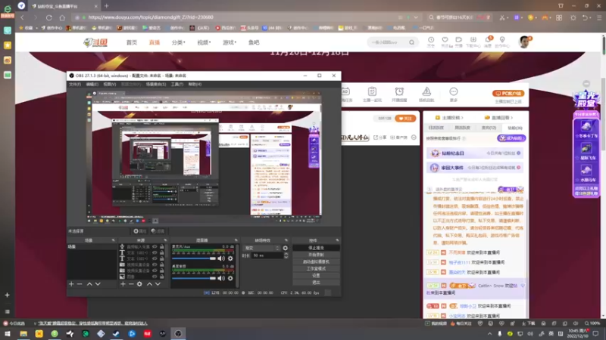Open File Explorer from taskbar

click(x=23, y=333)
